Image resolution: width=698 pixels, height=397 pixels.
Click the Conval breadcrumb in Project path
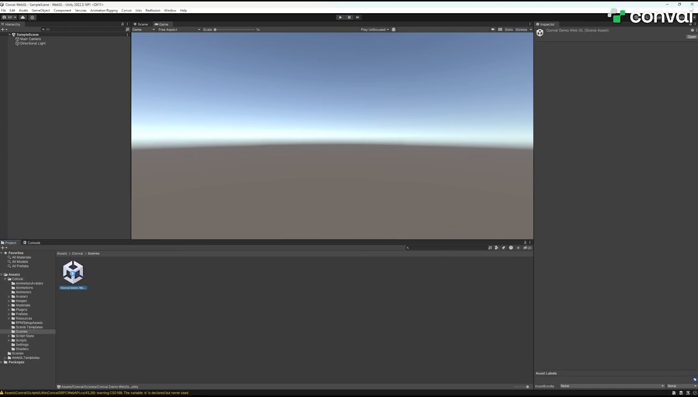[x=77, y=254]
